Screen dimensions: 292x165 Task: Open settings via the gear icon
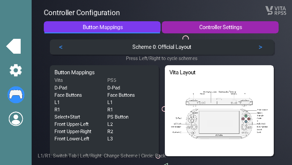coord(16,70)
